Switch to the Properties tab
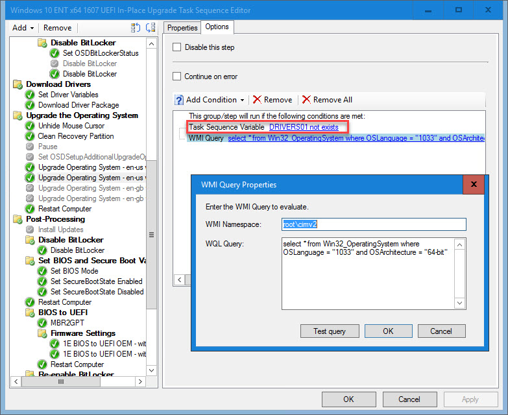508x415 pixels. coord(182,27)
